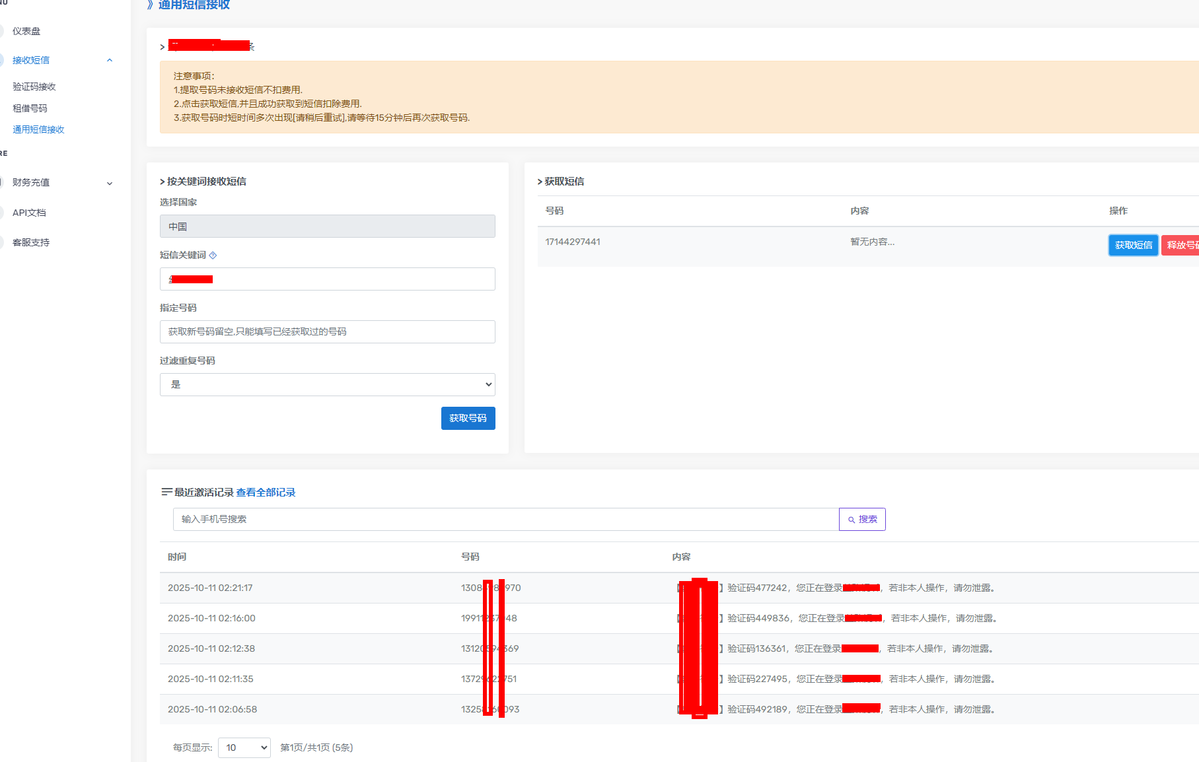1199x762 pixels.
Task: Select 租借号码 in the sidebar
Action: 30,108
